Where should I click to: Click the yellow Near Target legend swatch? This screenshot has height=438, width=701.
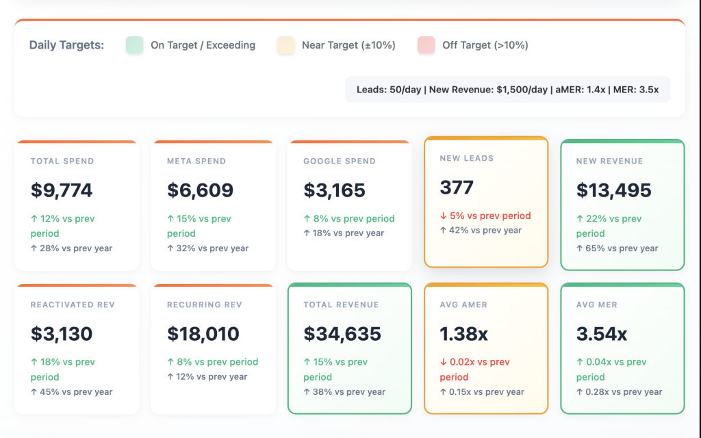[285, 45]
